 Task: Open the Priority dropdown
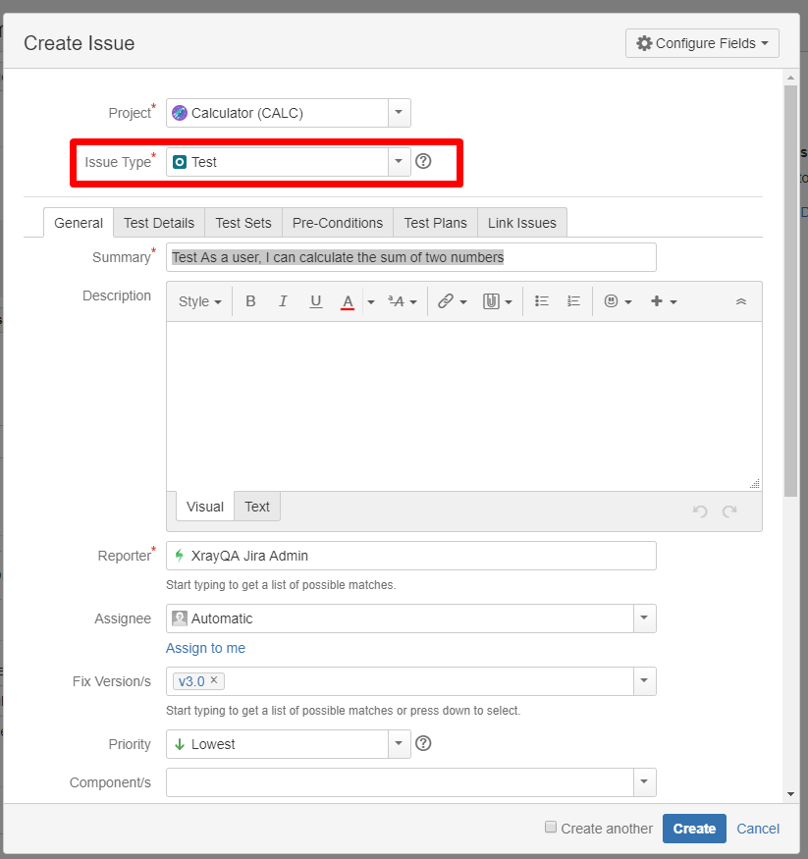coord(399,744)
